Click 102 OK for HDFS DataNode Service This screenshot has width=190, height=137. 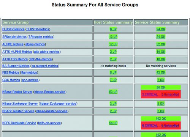coord(161,118)
